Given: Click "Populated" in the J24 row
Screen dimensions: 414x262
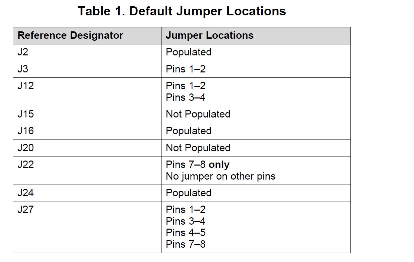Looking at the screenshot, I should (x=189, y=193).
